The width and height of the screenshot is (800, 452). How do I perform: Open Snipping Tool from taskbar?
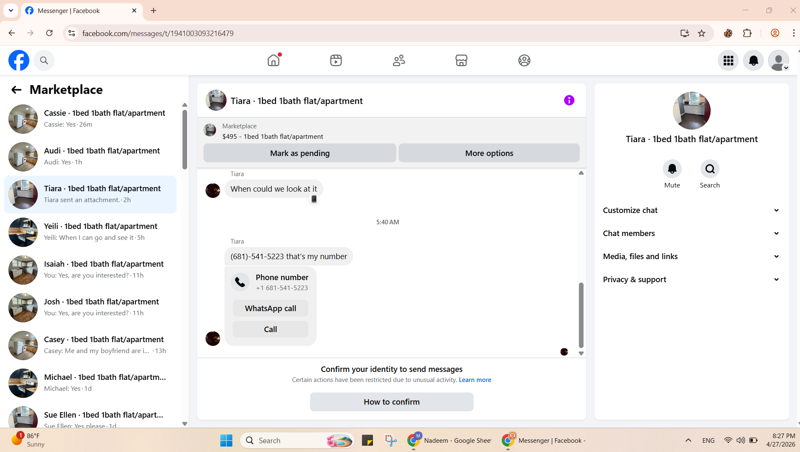pos(391,440)
